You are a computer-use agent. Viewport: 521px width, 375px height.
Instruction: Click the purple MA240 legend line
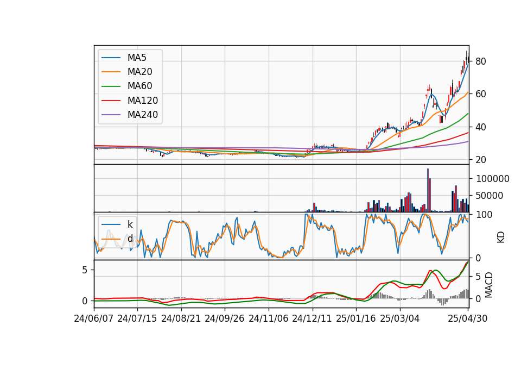(111, 115)
